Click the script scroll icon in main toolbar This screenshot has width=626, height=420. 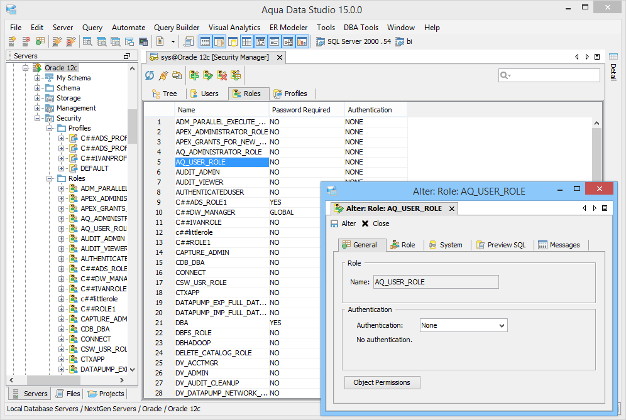click(x=189, y=41)
